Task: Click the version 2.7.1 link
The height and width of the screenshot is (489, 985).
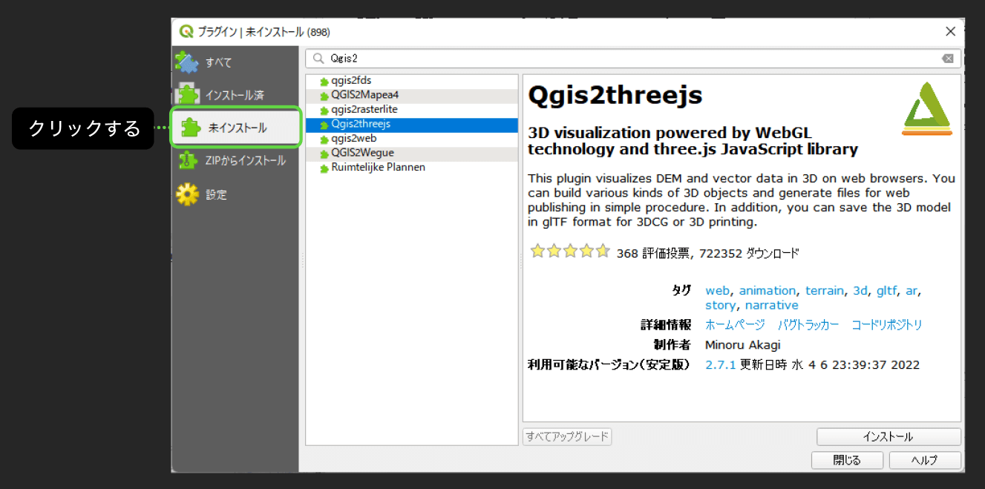Action: point(720,365)
